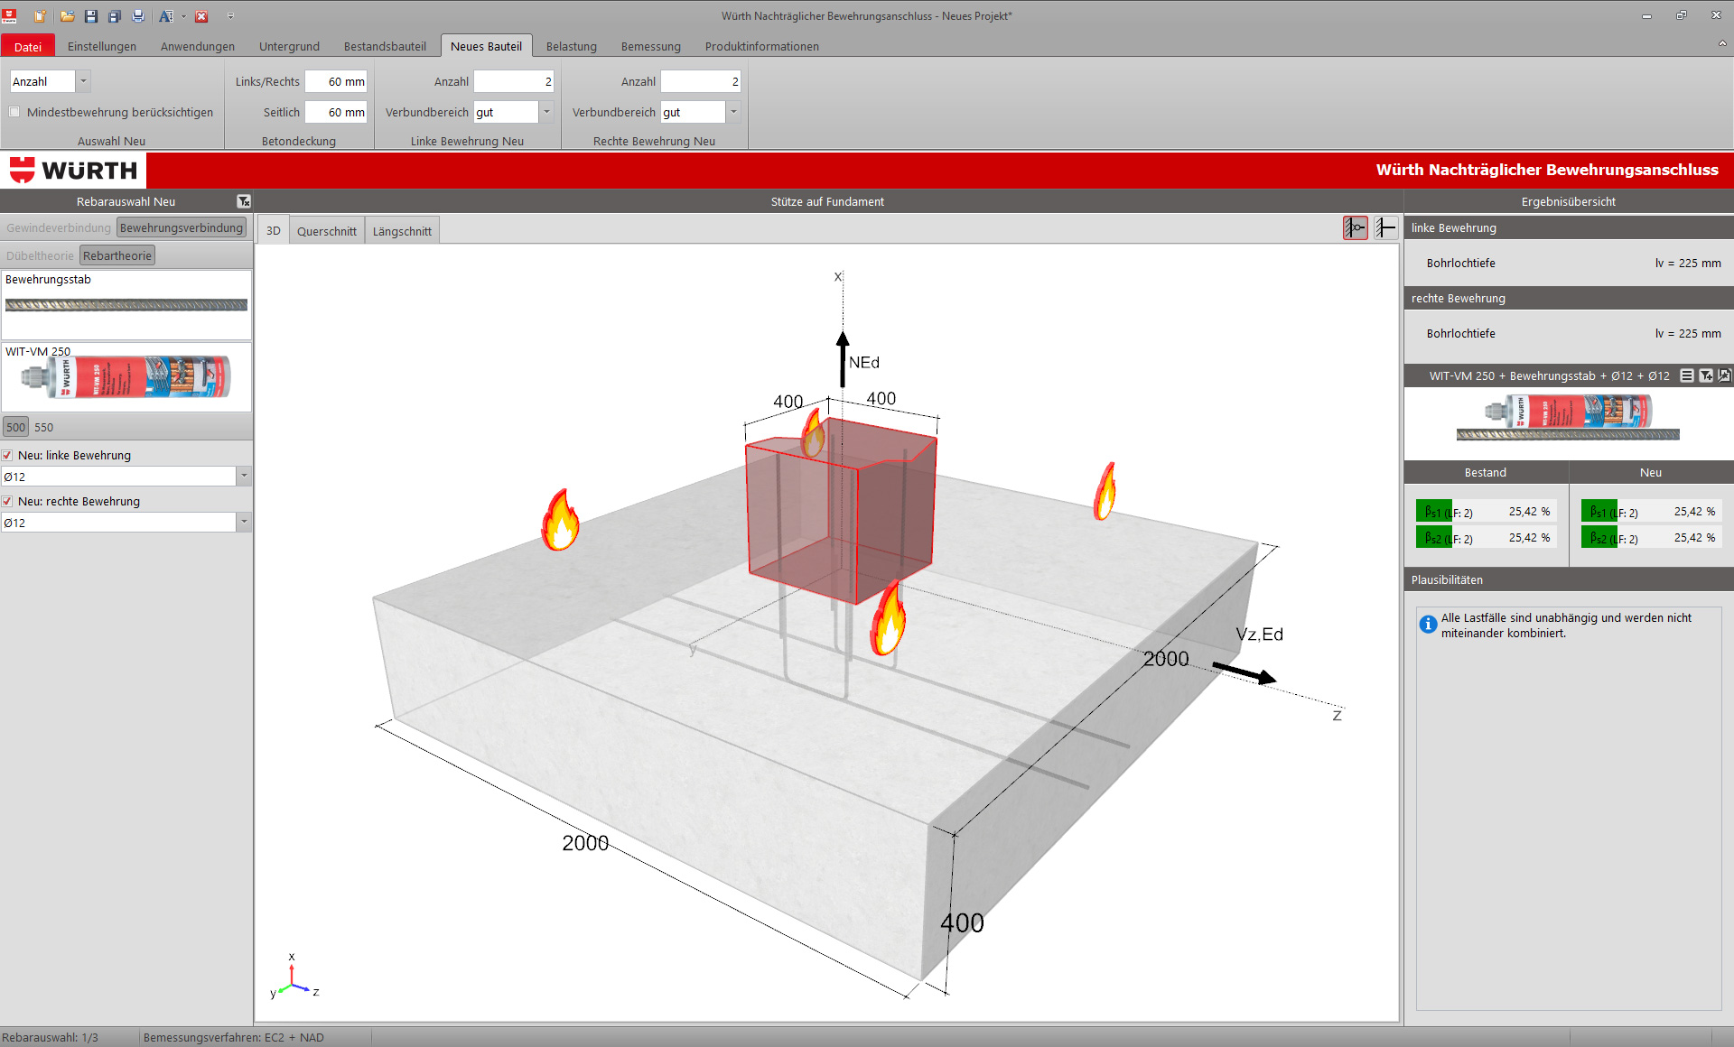Uncheck Neu: rechte Bewehrung
Viewport: 1734px width, 1047px height.
[x=7, y=502]
